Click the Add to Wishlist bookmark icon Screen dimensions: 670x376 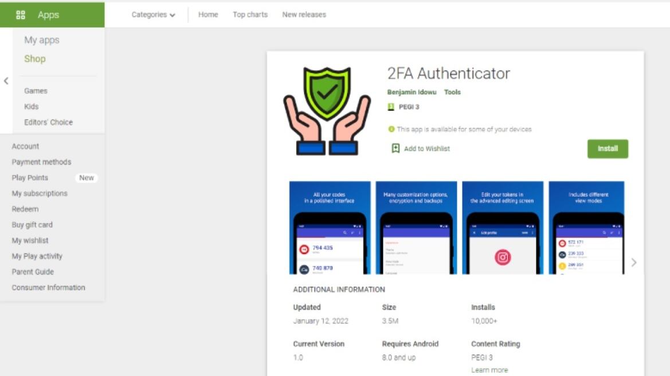point(395,148)
